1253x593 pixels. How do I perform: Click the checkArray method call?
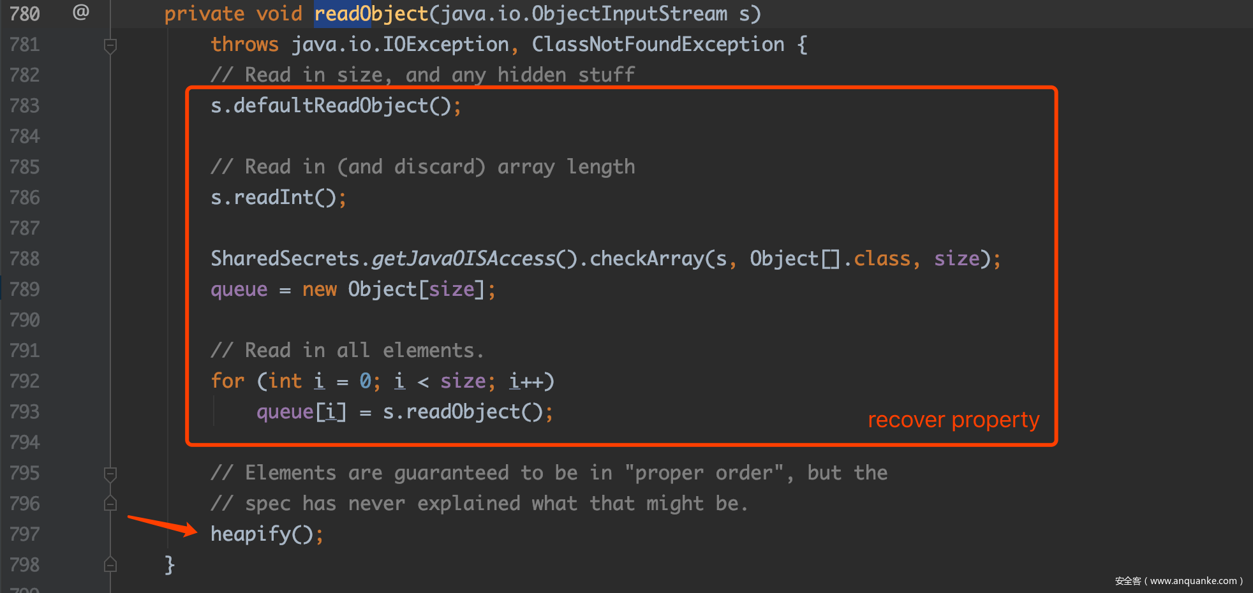tap(646, 258)
